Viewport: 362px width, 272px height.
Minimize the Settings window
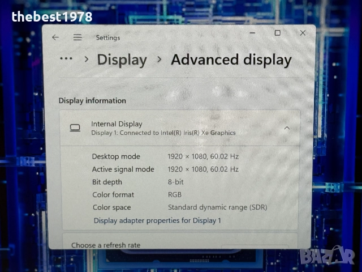pos(253,33)
